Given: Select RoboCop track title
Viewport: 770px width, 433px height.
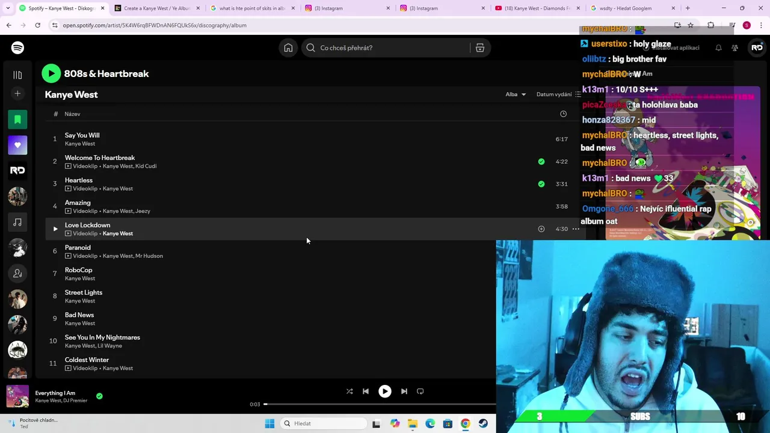Looking at the screenshot, I should 78,270.
